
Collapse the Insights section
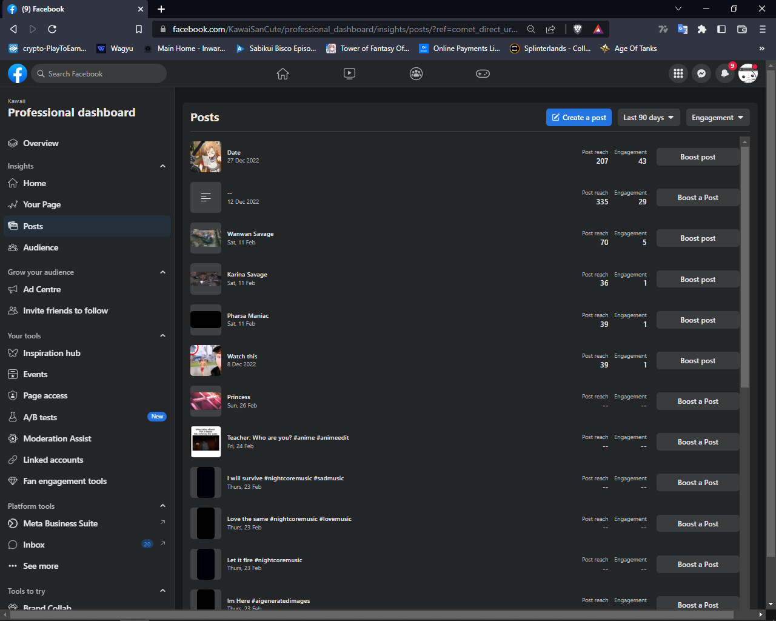pos(162,166)
